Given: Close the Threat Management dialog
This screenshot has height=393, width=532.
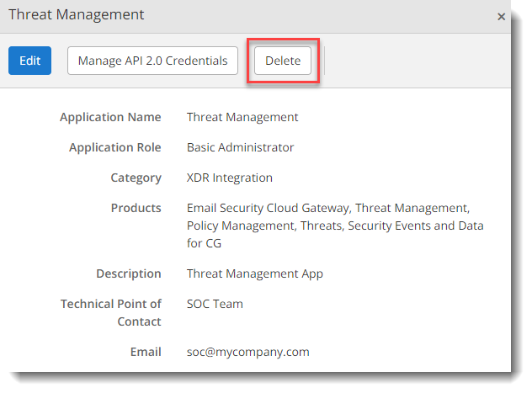Looking at the screenshot, I should point(502,16).
